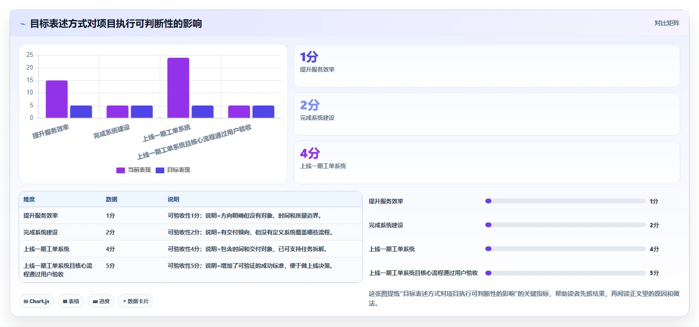Click the 表格 tag chip
This screenshot has height=327, width=699.
click(71, 301)
